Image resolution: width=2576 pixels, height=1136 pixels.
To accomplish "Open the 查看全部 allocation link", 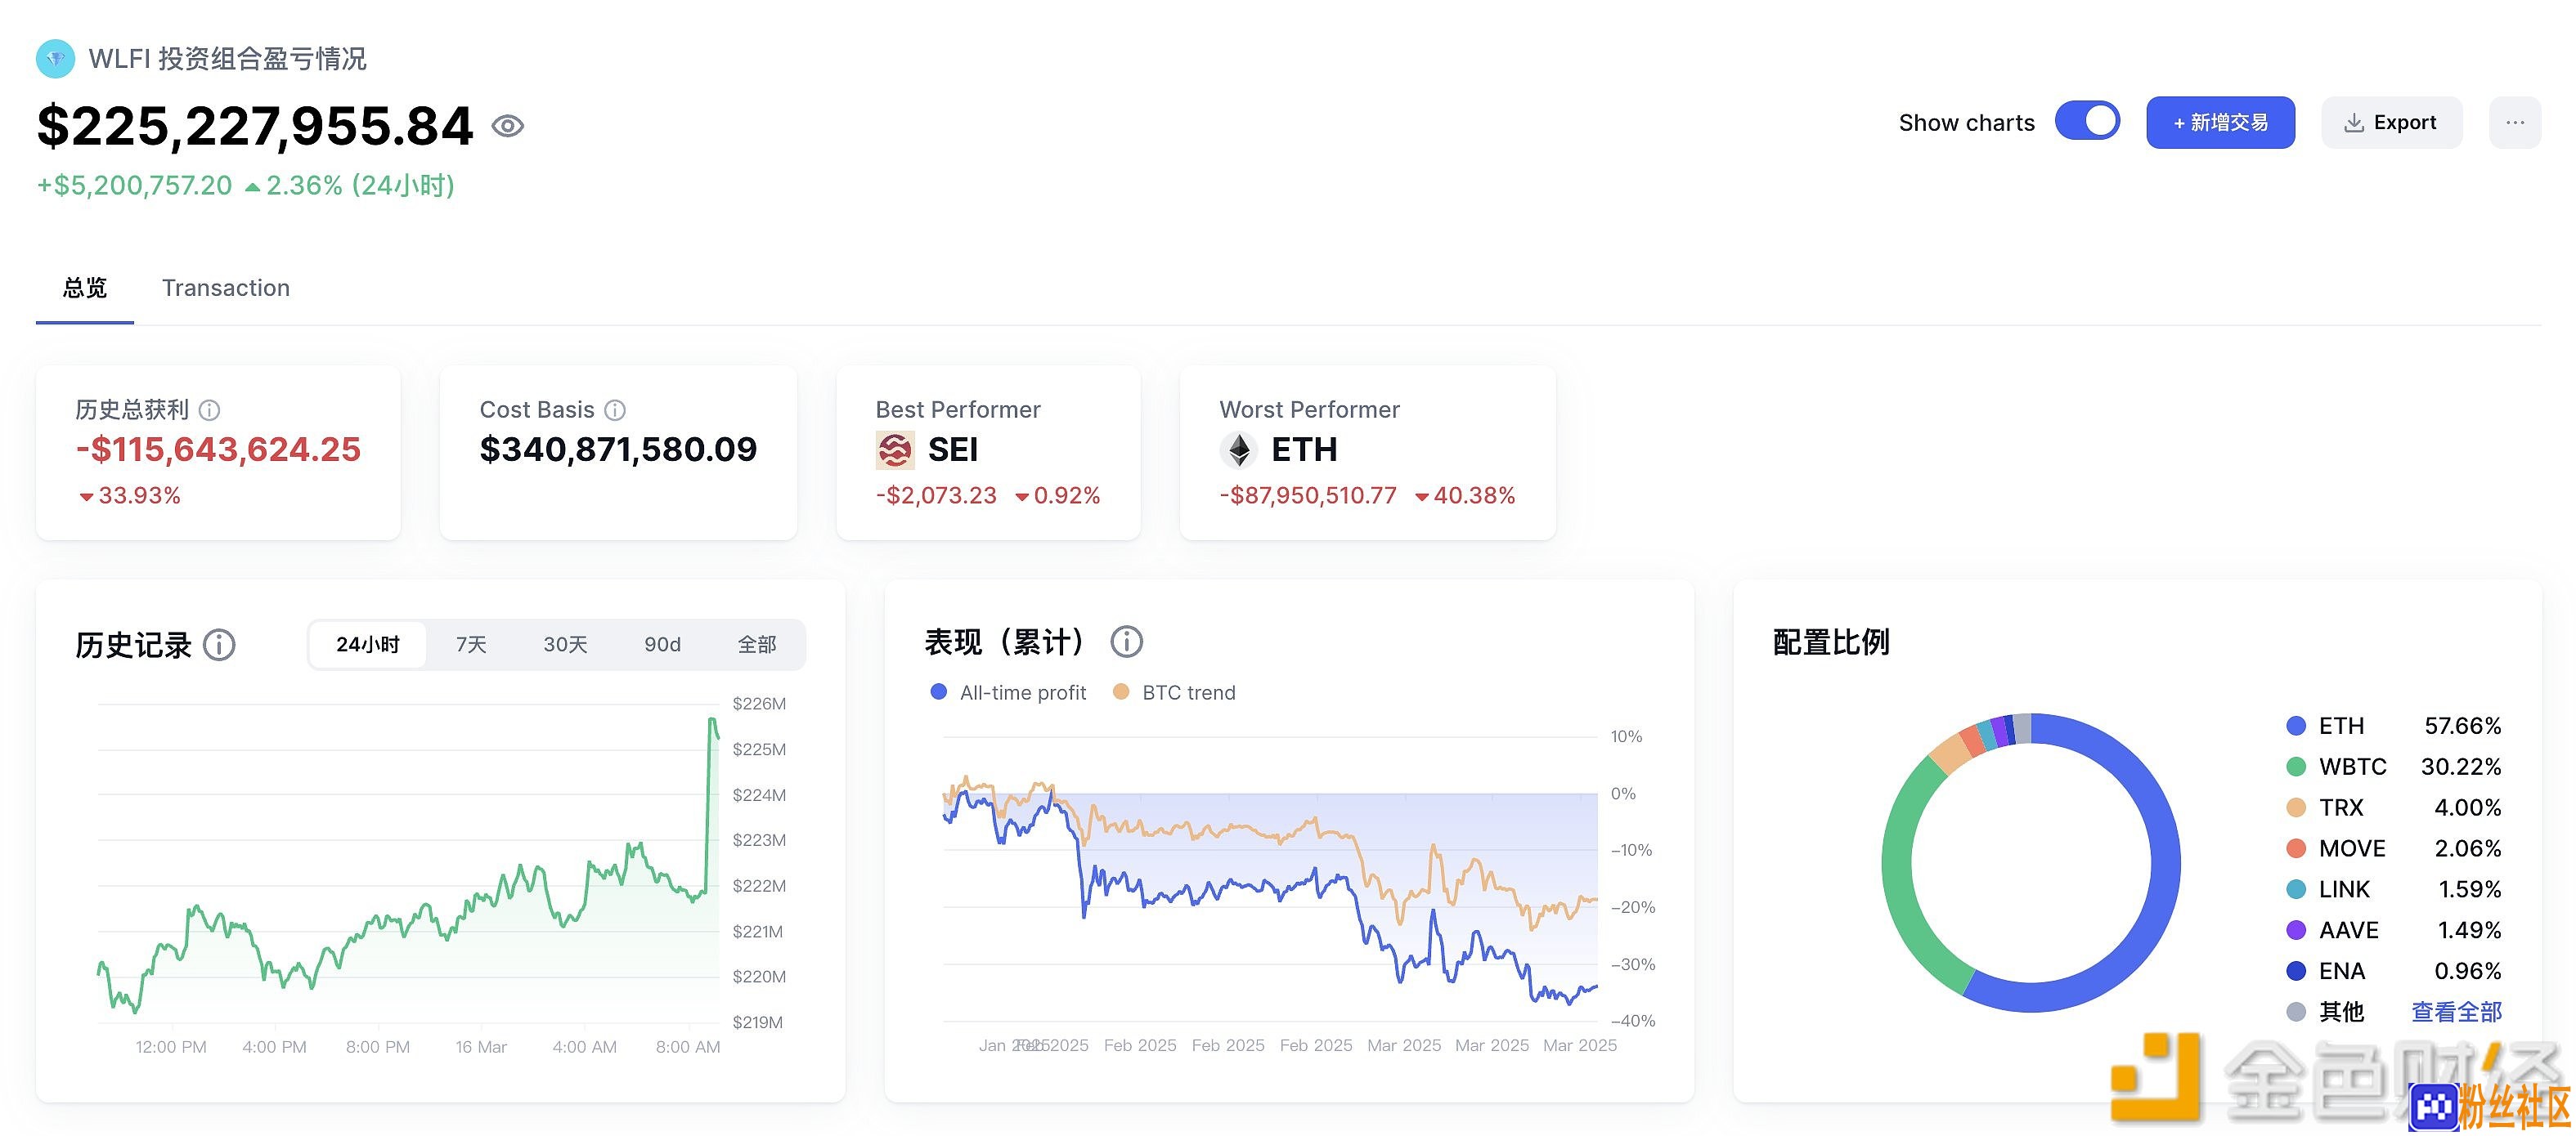I will 2456,1013.
